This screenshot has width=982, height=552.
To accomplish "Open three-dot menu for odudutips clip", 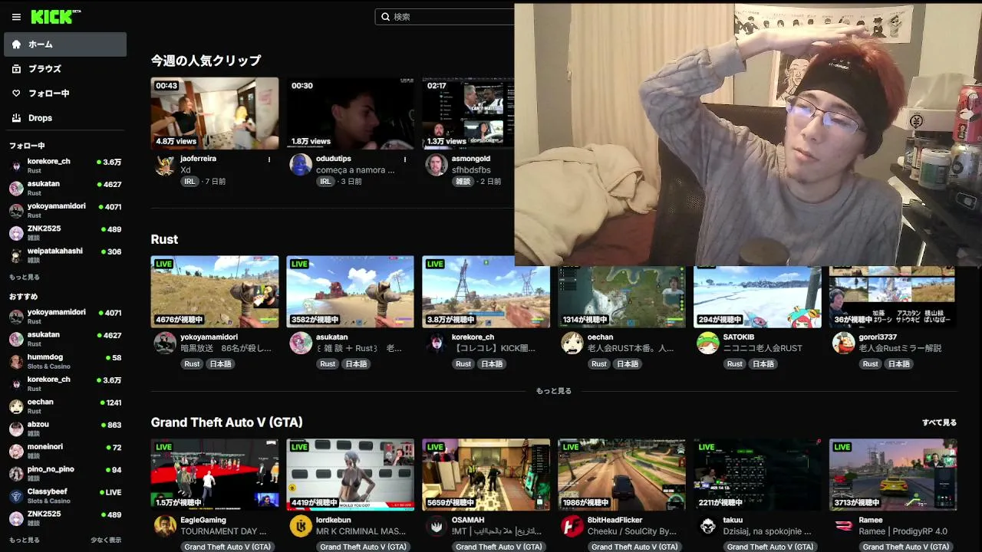I will (405, 159).
